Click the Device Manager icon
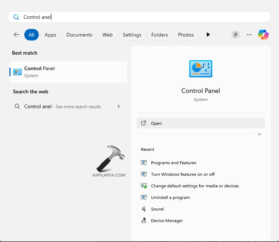This screenshot has height=242, width=279. click(144, 221)
